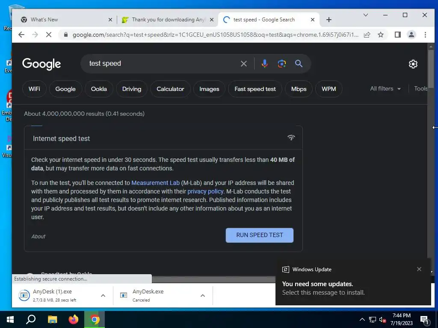Expand AnyDesk.exe canceled download options
Viewport: 438px width, 328px height.
click(203, 296)
